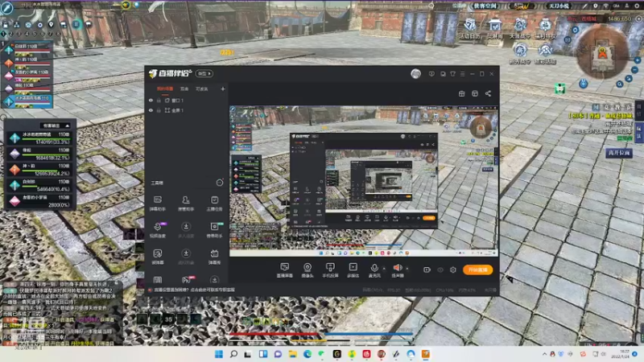Open the game's top-left round menu icon

pyautogui.click(x=6, y=8)
